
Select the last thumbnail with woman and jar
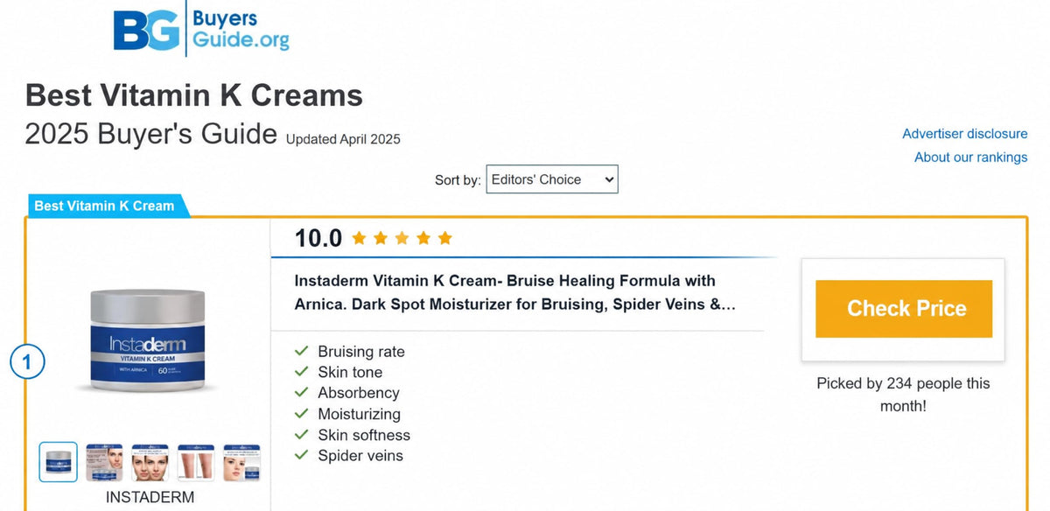(241, 462)
